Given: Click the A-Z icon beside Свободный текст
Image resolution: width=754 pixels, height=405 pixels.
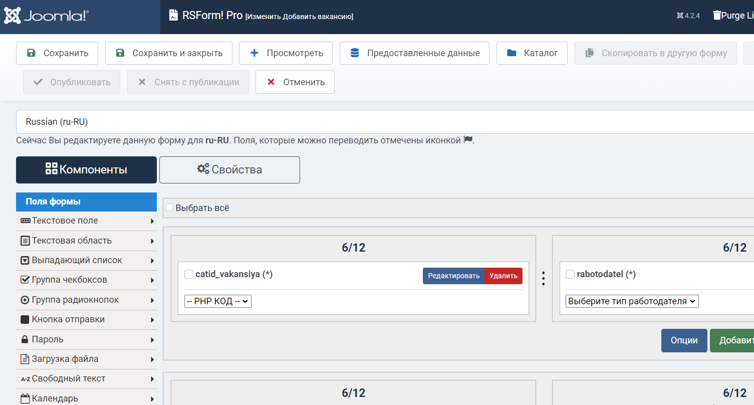Looking at the screenshot, I should (x=25, y=379).
